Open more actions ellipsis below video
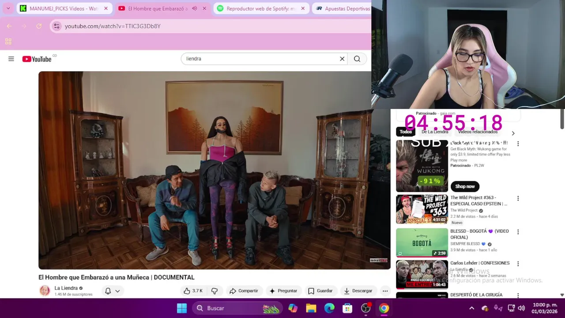This screenshot has width=565, height=318. [385, 291]
